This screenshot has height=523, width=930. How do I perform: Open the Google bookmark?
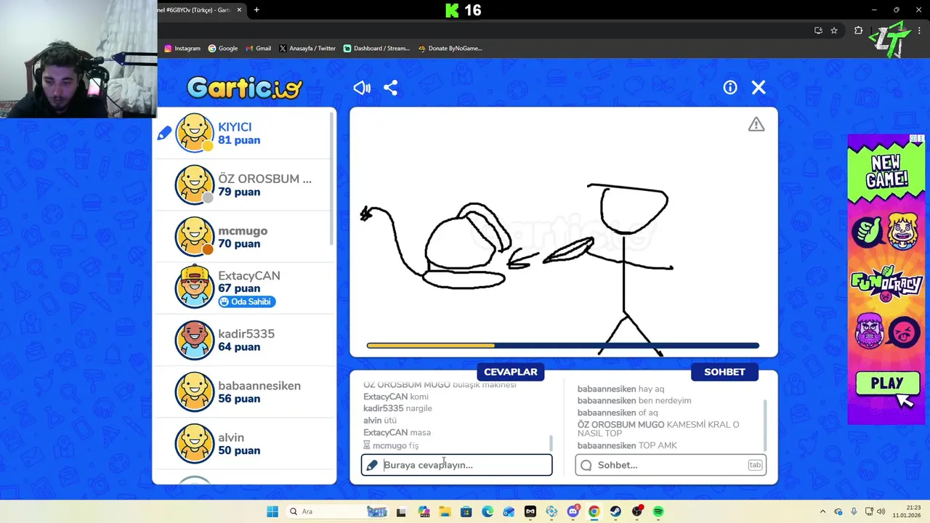[x=223, y=49]
